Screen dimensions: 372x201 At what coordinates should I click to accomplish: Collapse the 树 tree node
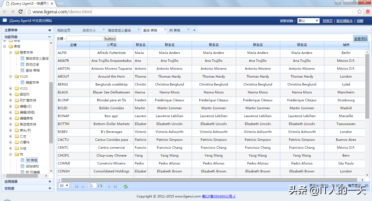pyautogui.click(x=11, y=154)
